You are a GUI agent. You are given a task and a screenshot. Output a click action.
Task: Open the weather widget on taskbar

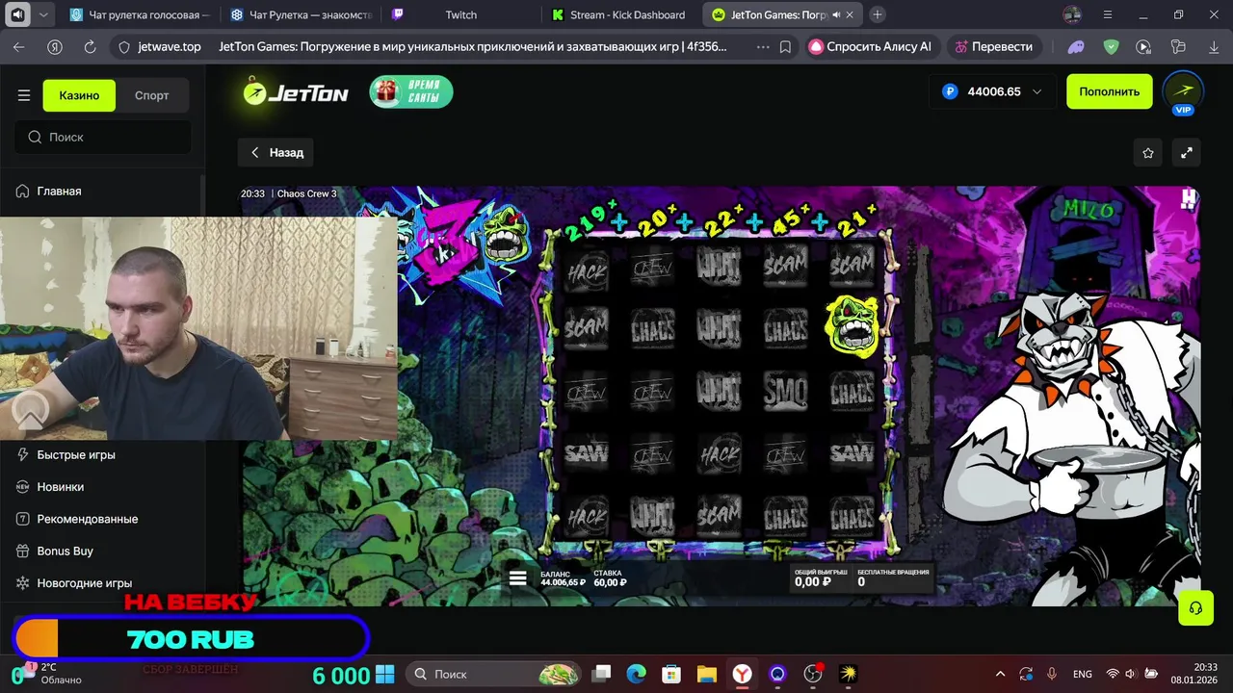pyautogui.click(x=48, y=673)
